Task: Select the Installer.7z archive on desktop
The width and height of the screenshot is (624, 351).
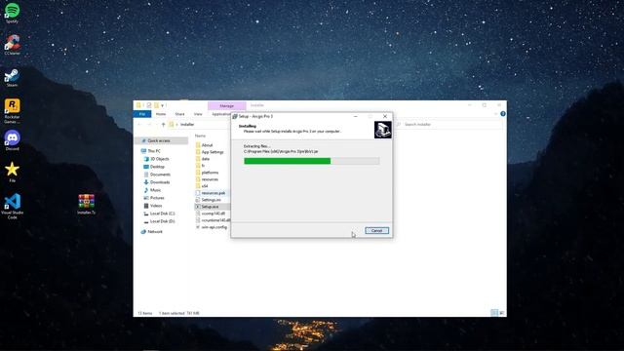Action: click(x=87, y=205)
